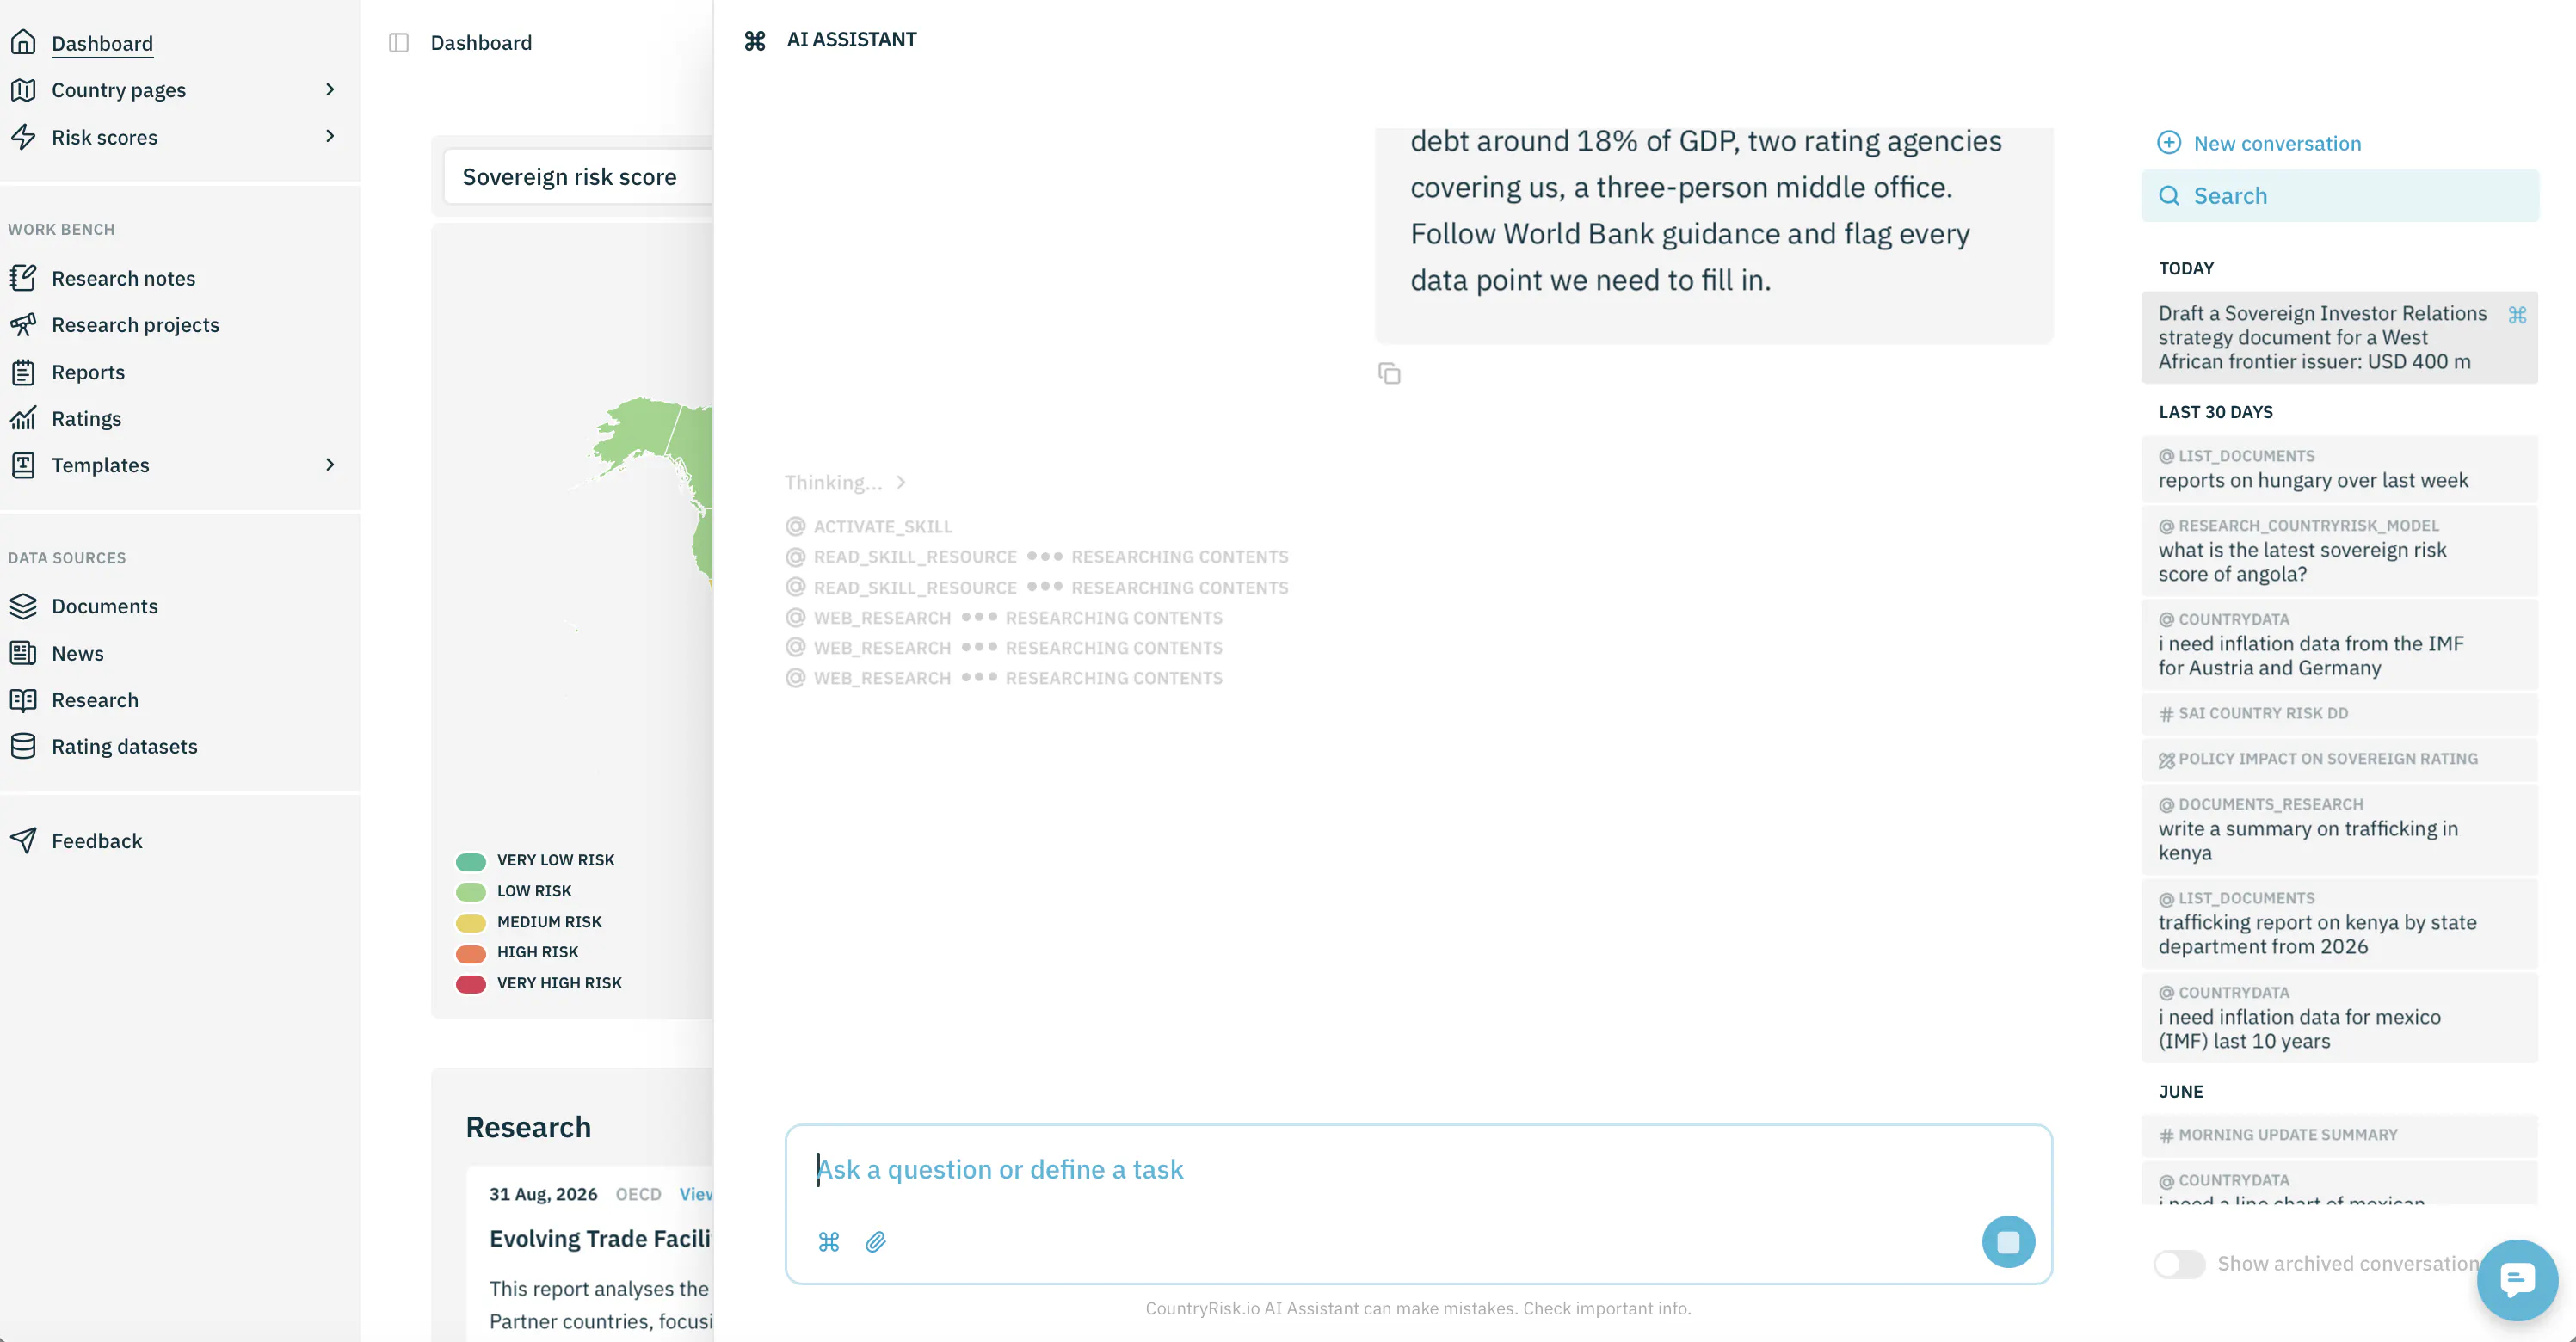Expand the Templates chevron
2576x1342 pixels.
coord(330,464)
